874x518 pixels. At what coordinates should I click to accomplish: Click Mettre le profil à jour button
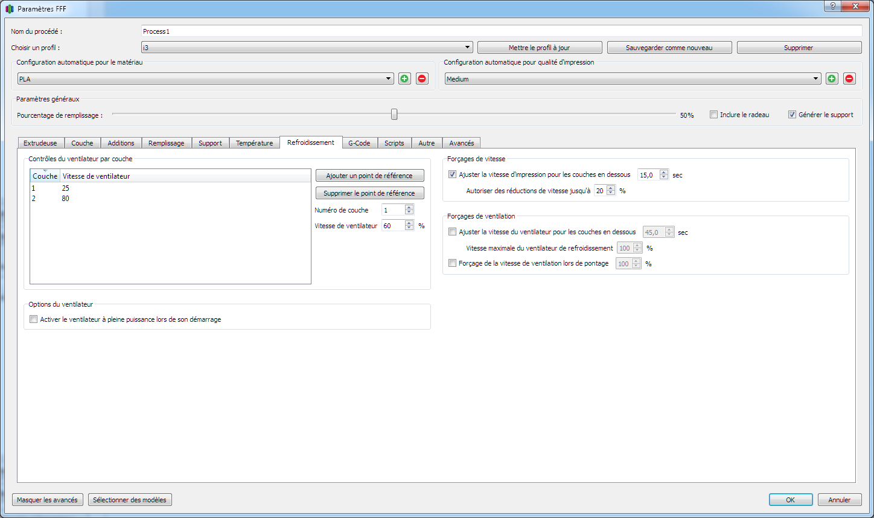click(x=540, y=48)
